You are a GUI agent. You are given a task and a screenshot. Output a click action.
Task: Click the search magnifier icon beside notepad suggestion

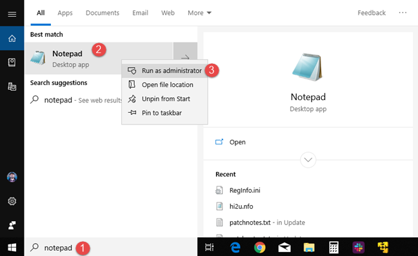[34, 100]
